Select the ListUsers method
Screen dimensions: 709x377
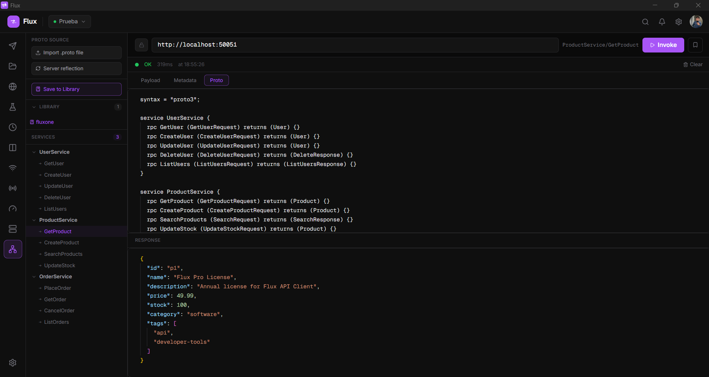pyautogui.click(x=55, y=209)
